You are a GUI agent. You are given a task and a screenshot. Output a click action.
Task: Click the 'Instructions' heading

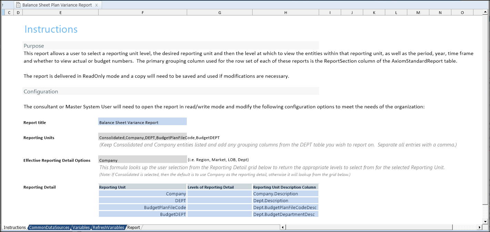[51, 29]
